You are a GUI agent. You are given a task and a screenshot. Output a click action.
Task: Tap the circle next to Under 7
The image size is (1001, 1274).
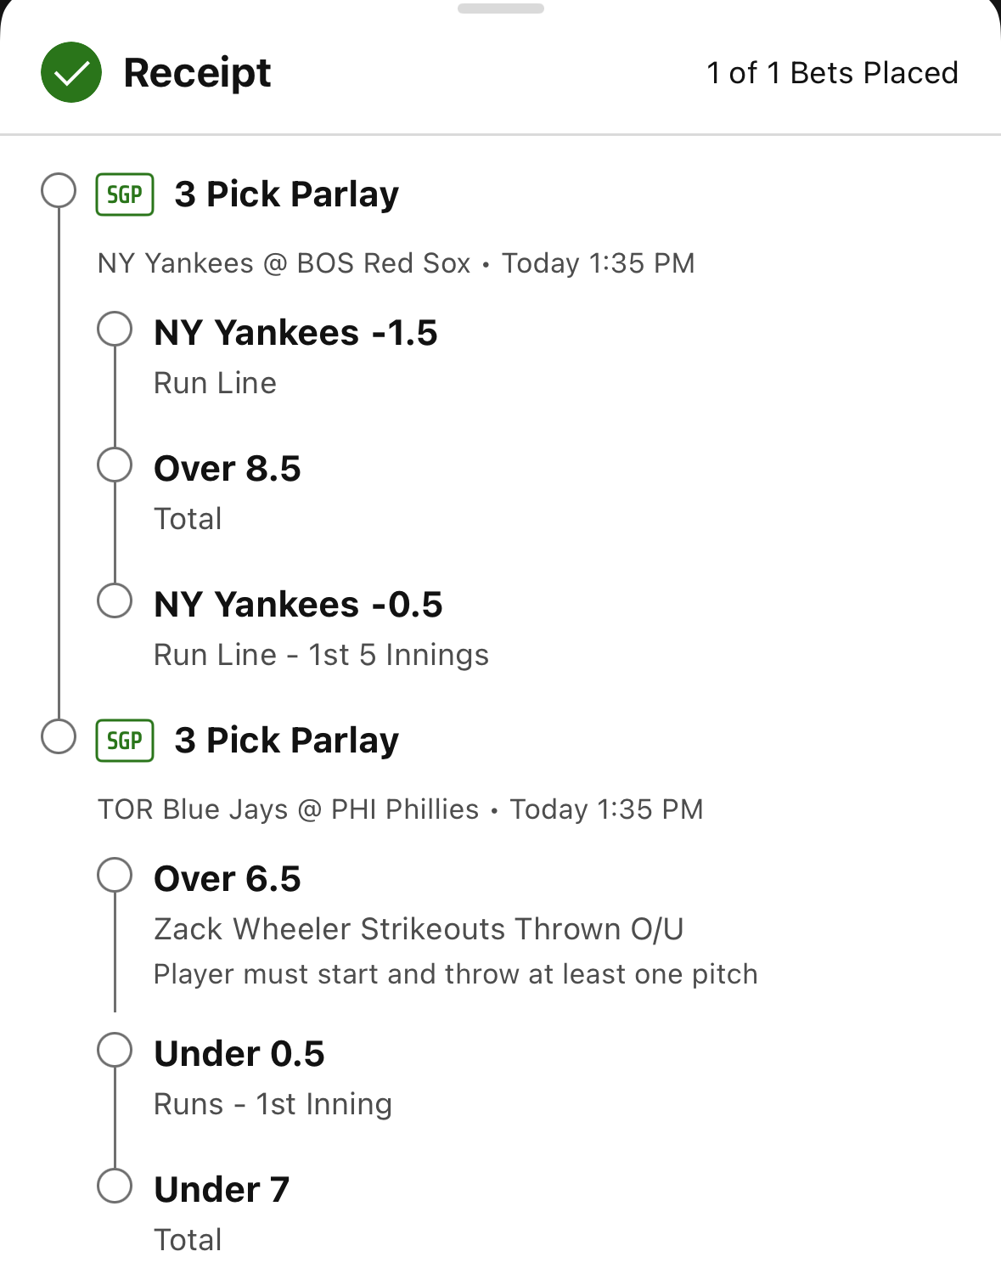click(x=115, y=1186)
